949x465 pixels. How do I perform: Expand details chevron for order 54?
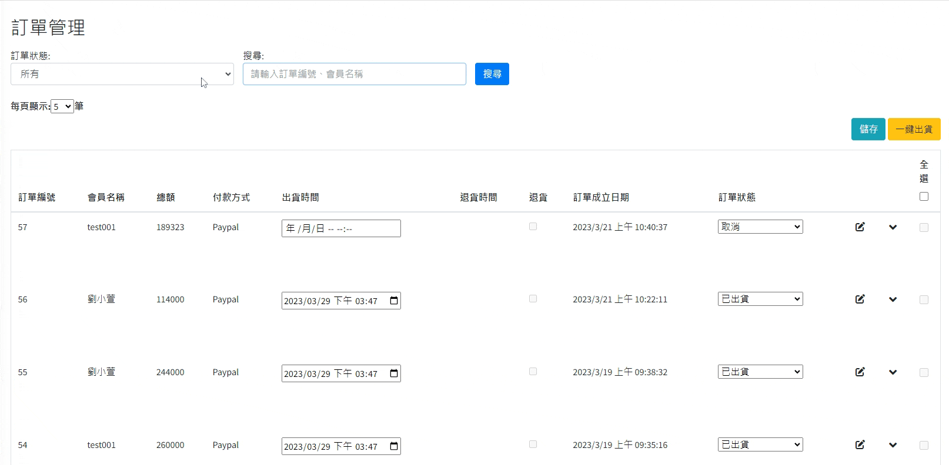[x=893, y=445]
